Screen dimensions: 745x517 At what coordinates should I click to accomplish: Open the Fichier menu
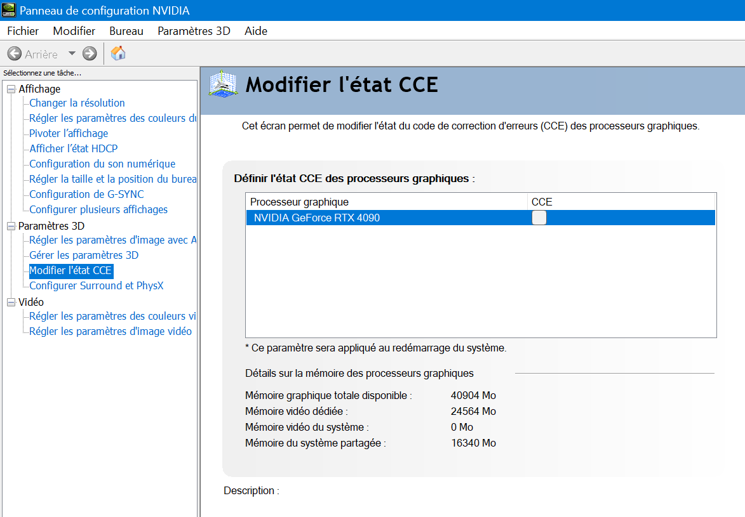tap(23, 31)
